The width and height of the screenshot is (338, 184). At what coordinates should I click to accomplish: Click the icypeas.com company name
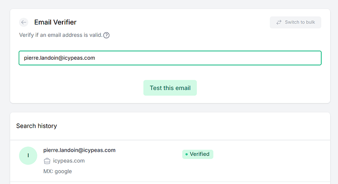tap(69, 161)
